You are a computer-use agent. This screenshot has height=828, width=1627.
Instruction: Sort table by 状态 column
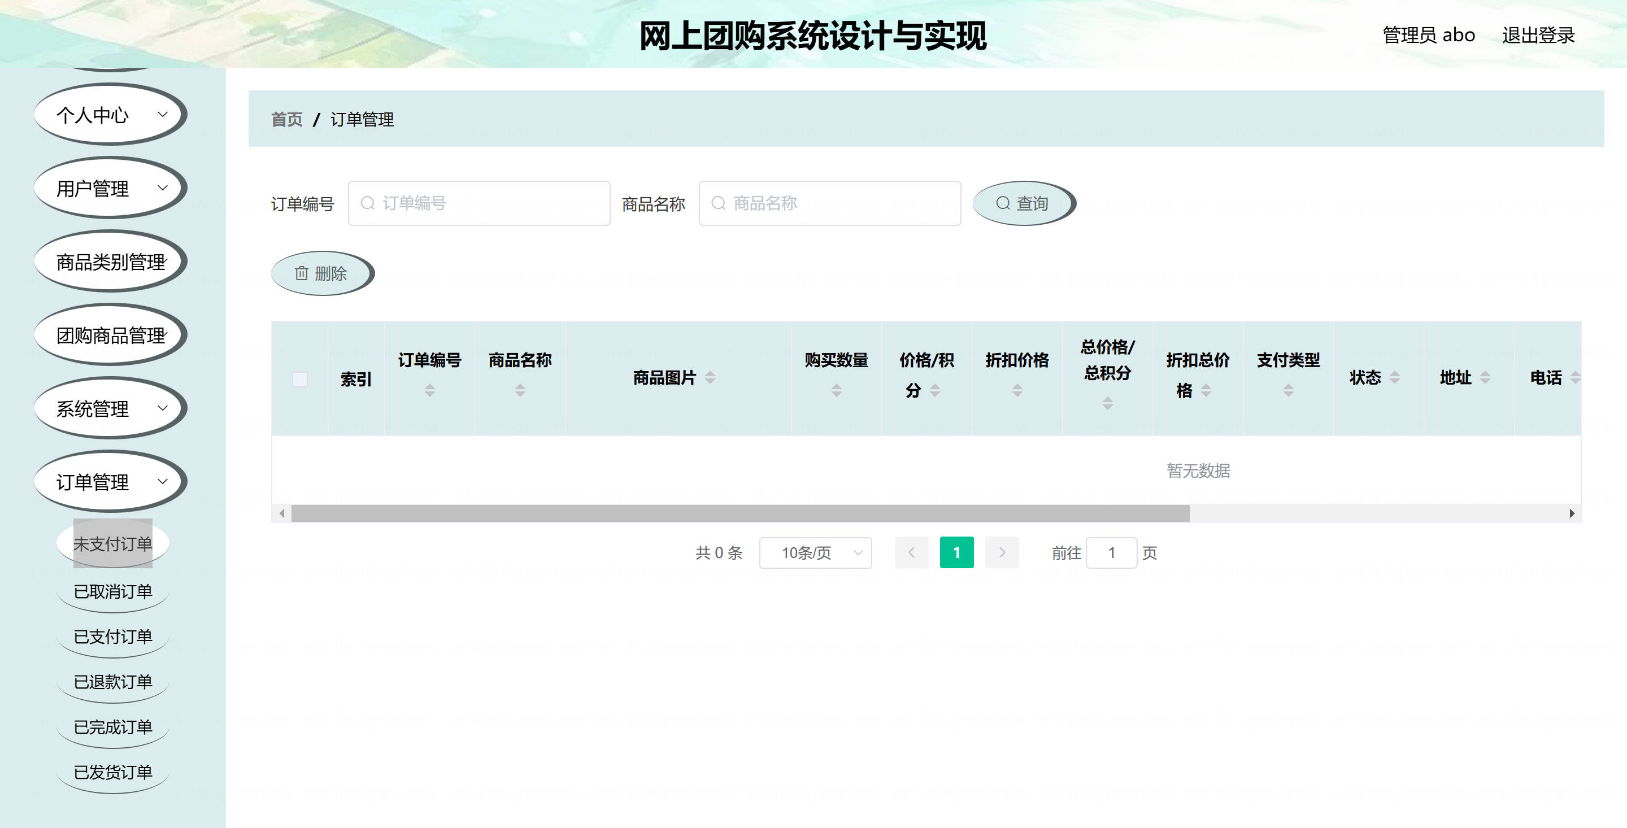tap(1395, 378)
